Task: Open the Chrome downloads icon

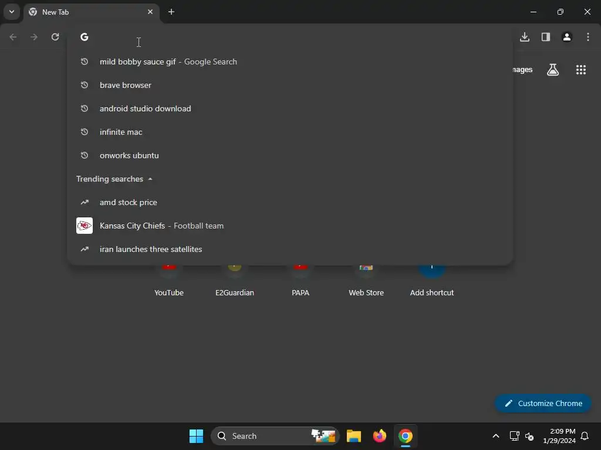Action: [x=525, y=37]
